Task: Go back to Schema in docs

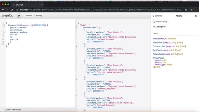Action: click(157, 16)
